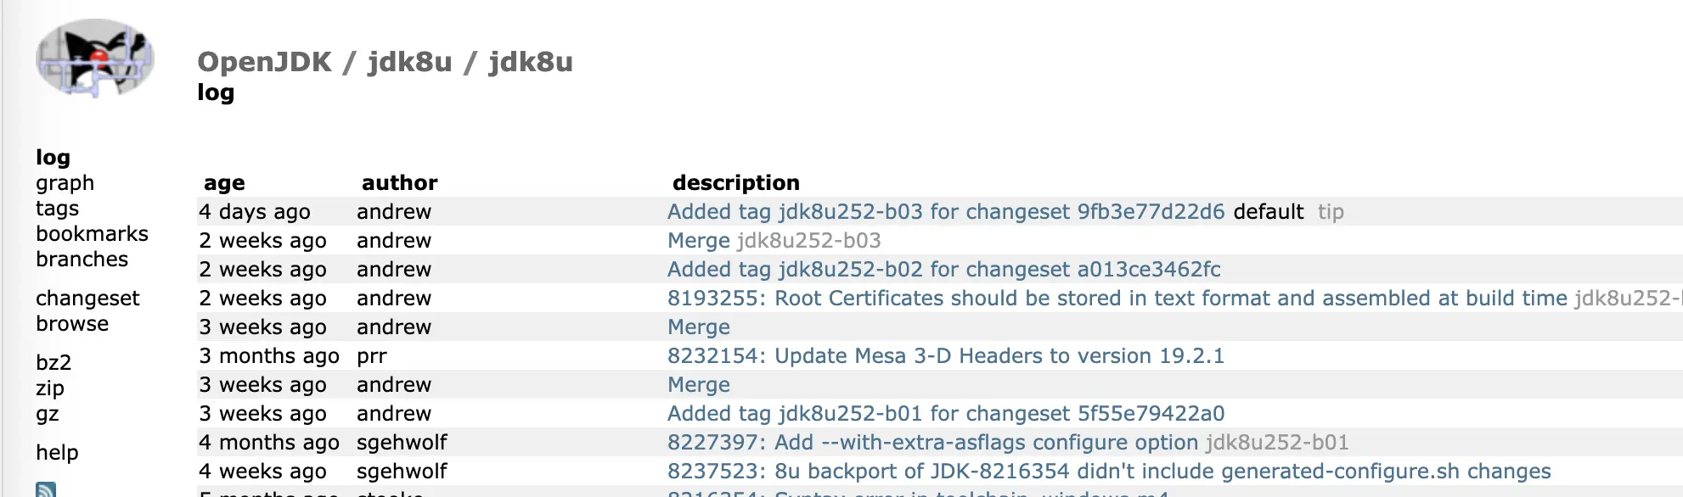Open changeset 8193255 Root Certificates
This screenshot has height=497, width=1683.
(x=1117, y=299)
